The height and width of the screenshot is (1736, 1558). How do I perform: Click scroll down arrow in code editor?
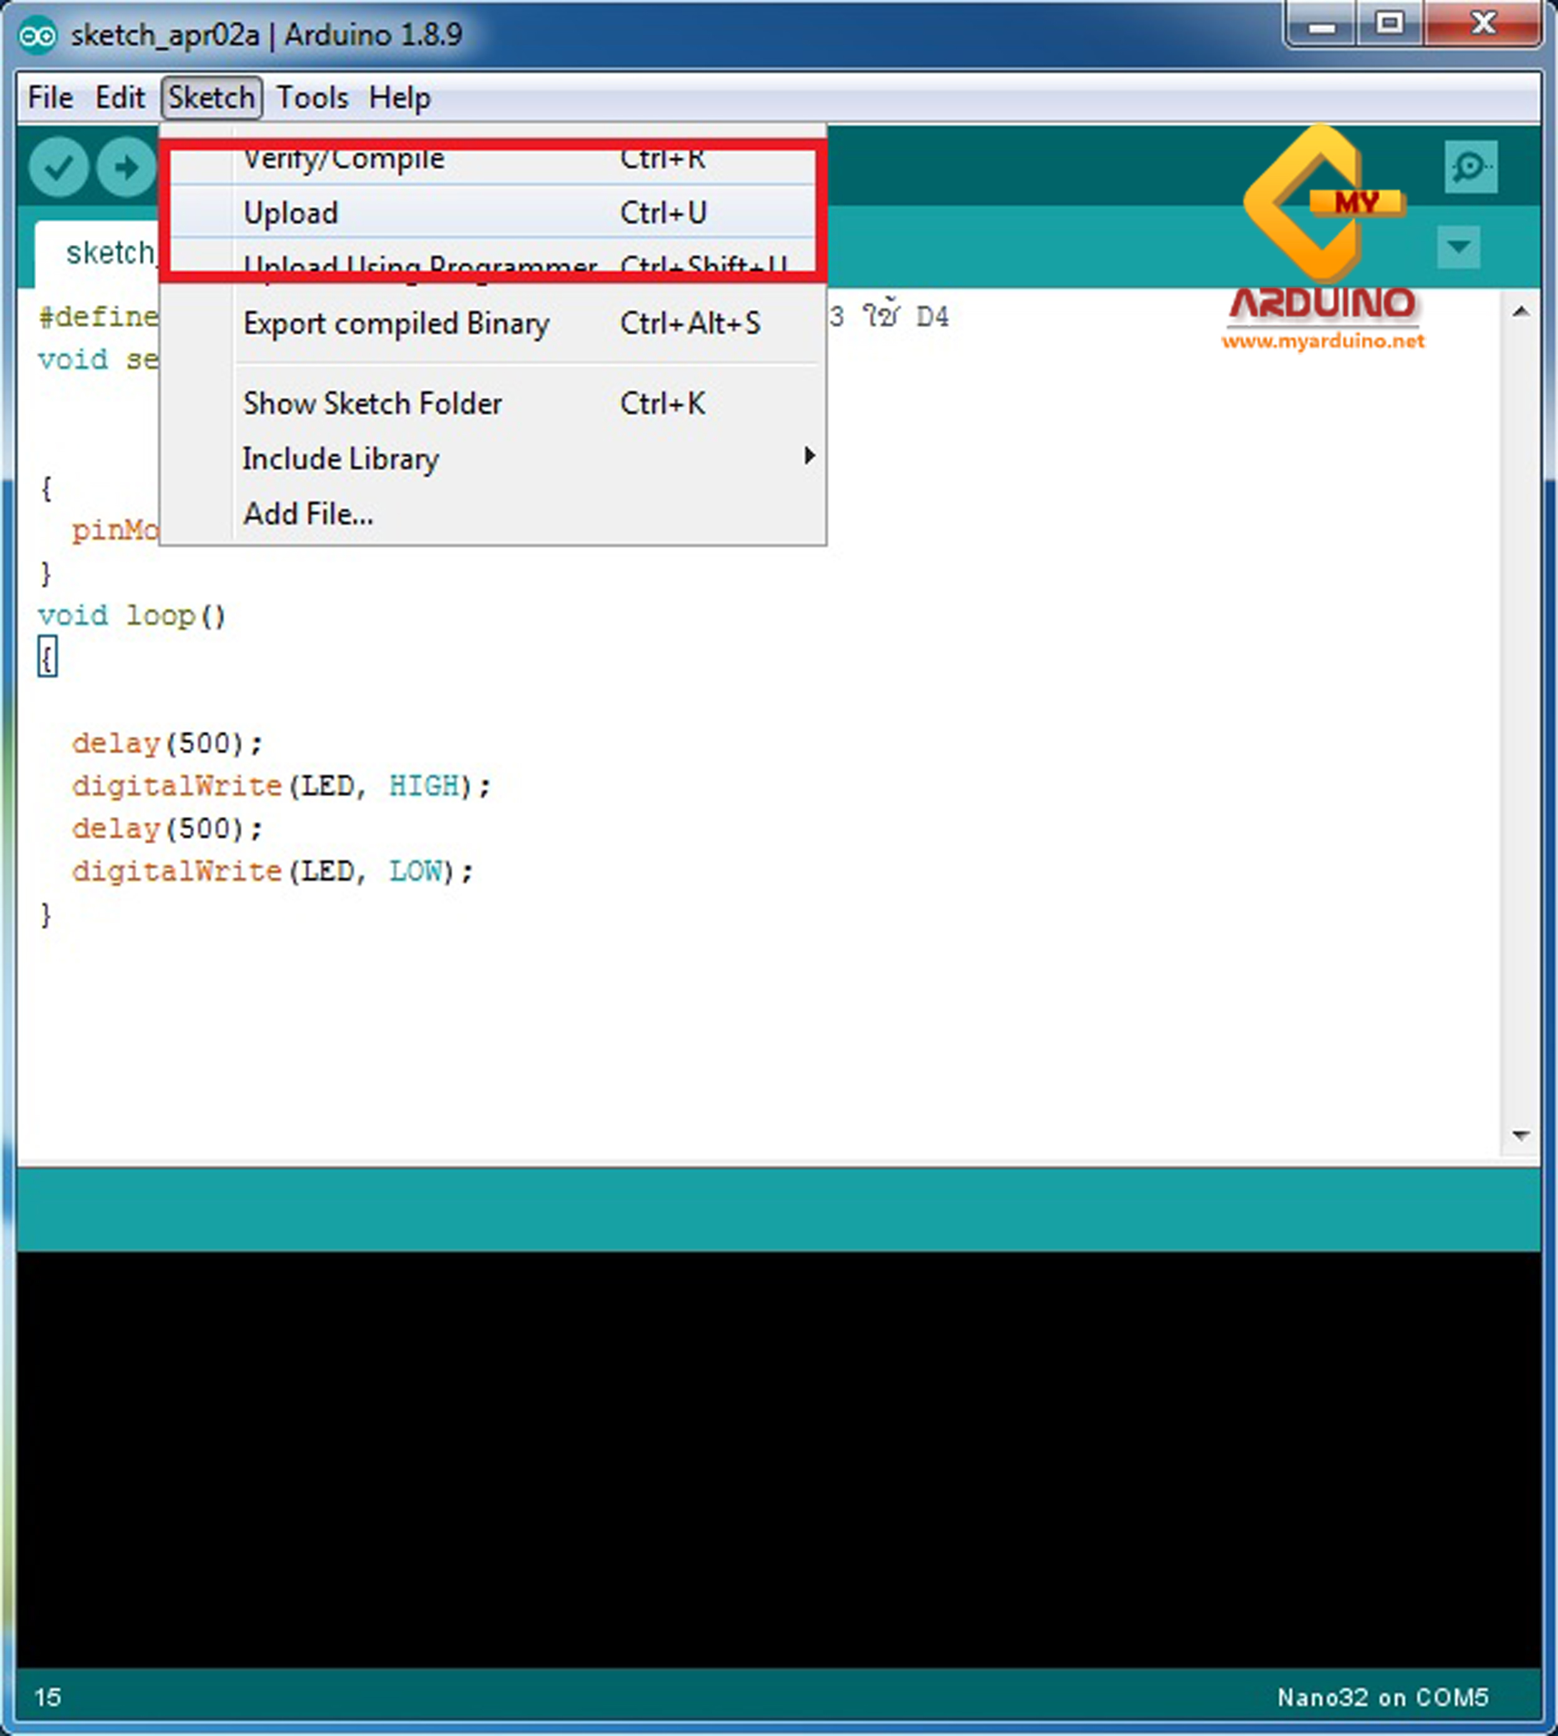(1521, 1135)
